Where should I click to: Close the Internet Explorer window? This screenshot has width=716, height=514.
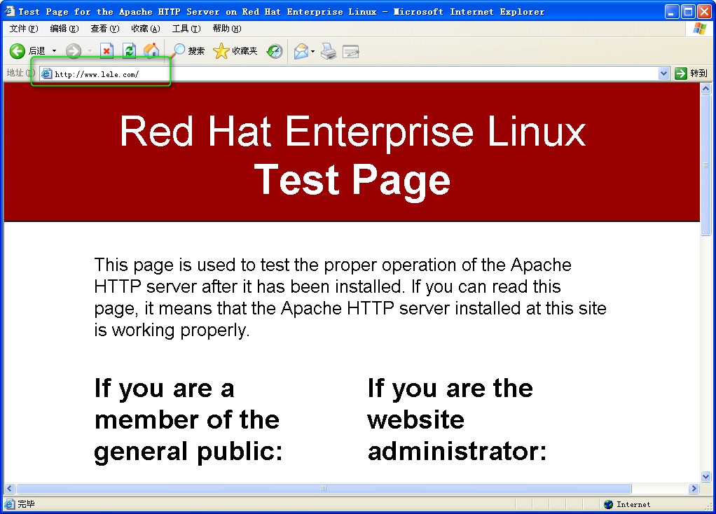click(x=703, y=11)
